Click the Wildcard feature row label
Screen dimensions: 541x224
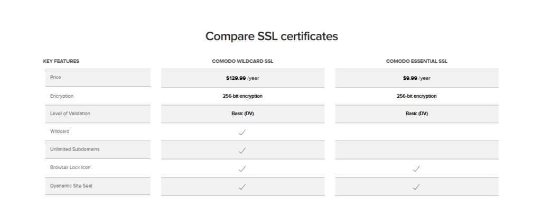point(60,132)
